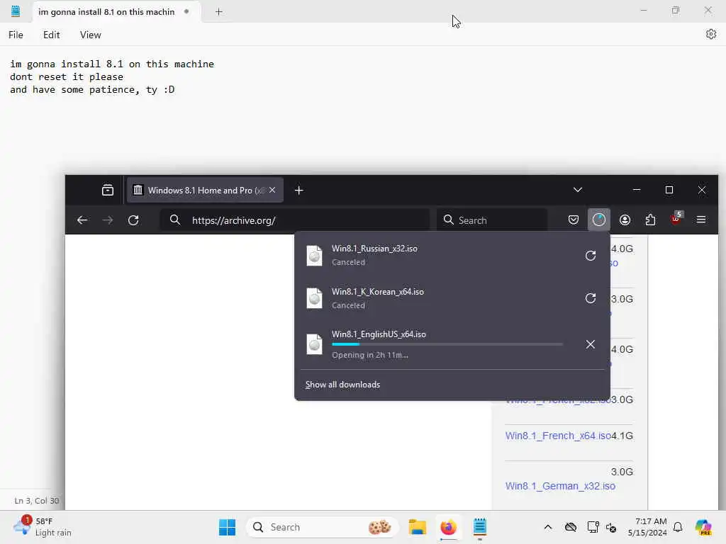This screenshot has width=726, height=544.
Task: Open the notifications bell
Action: click(x=678, y=527)
